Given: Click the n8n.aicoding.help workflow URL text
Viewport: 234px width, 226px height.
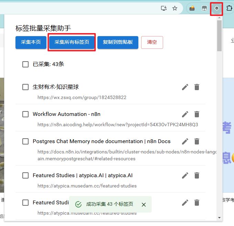Looking at the screenshot, I should 118,125.
